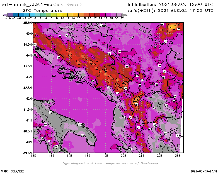This screenshot has height=173, width=223.
Task: Pick the legend swatch between 0 and 2
Action: (x=38, y=15)
